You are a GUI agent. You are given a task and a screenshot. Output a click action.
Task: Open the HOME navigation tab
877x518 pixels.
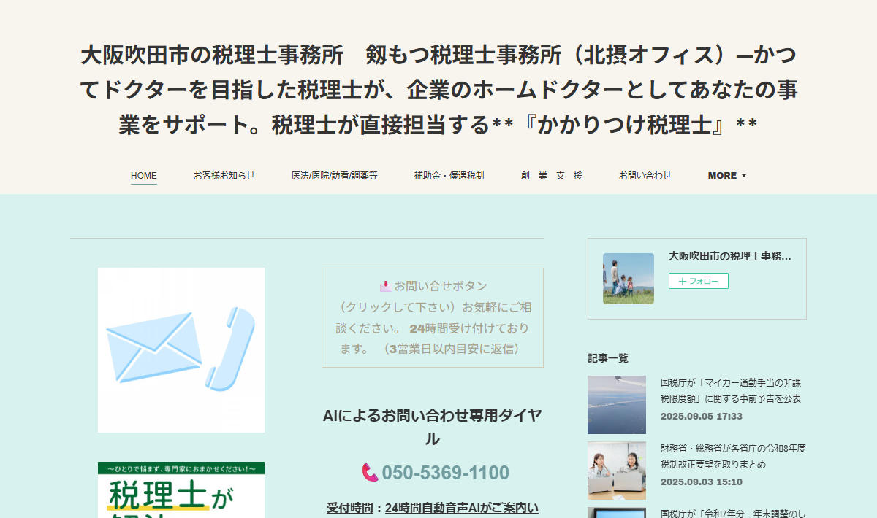pos(144,176)
